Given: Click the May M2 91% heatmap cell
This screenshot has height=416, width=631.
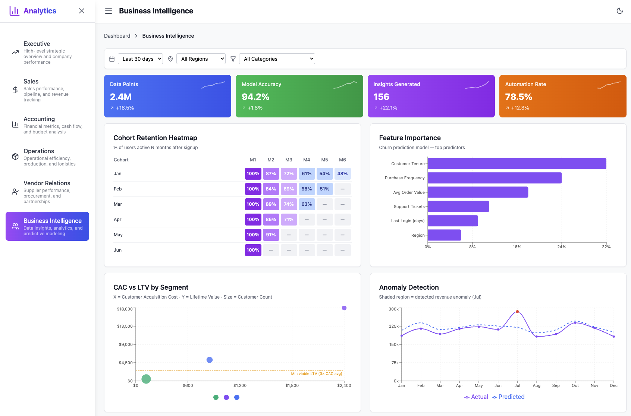Looking at the screenshot, I should click(x=271, y=235).
